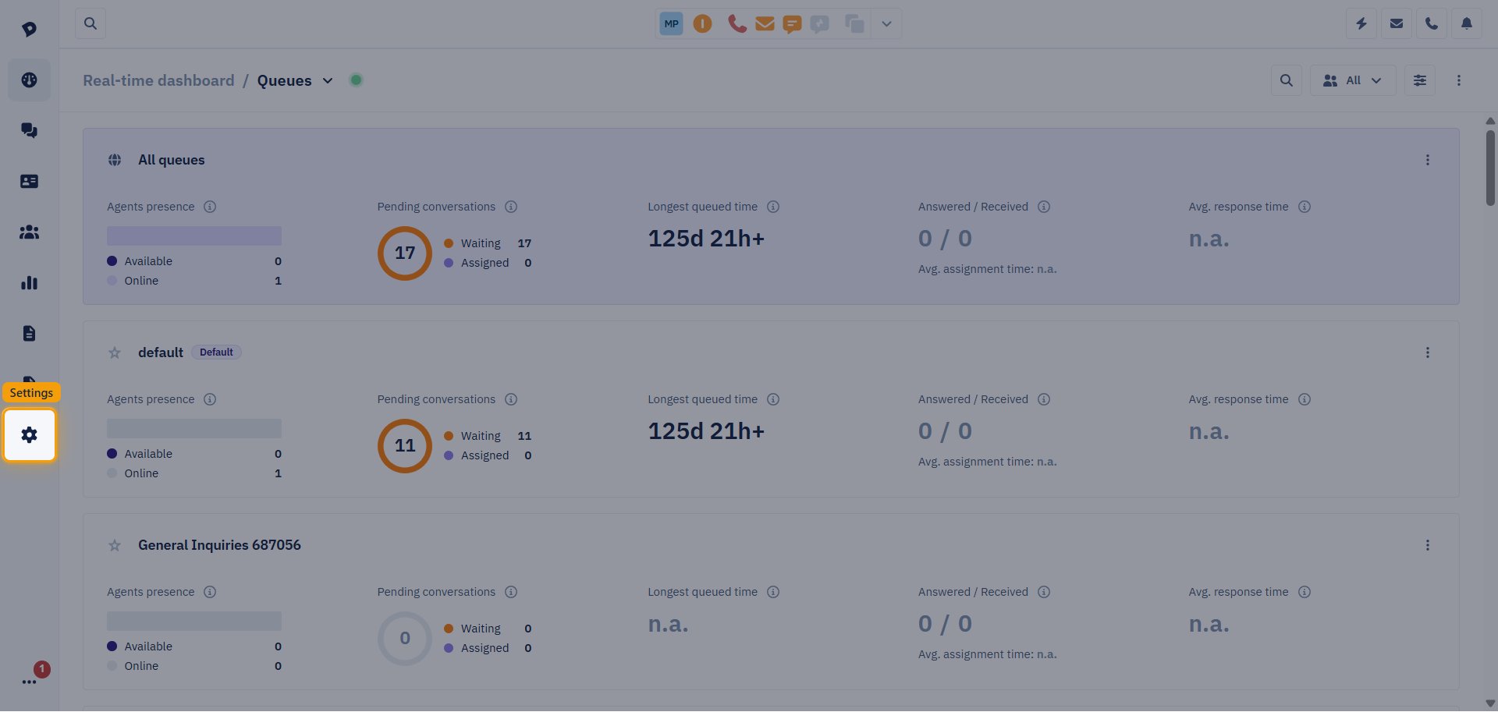Click the orange chat bubble channel icon
1498x712 pixels.
pyautogui.click(x=792, y=24)
